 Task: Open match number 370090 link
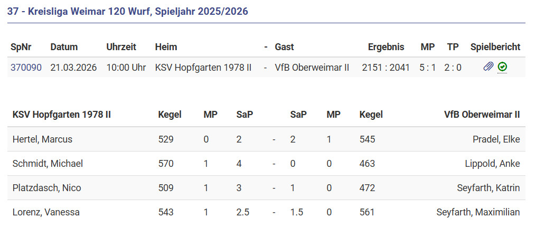click(x=26, y=68)
